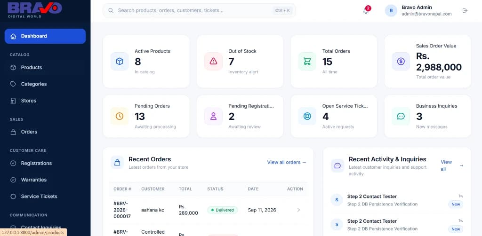Open Service Tickets in the sidebar
The image size is (482, 236).
(45, 197)
